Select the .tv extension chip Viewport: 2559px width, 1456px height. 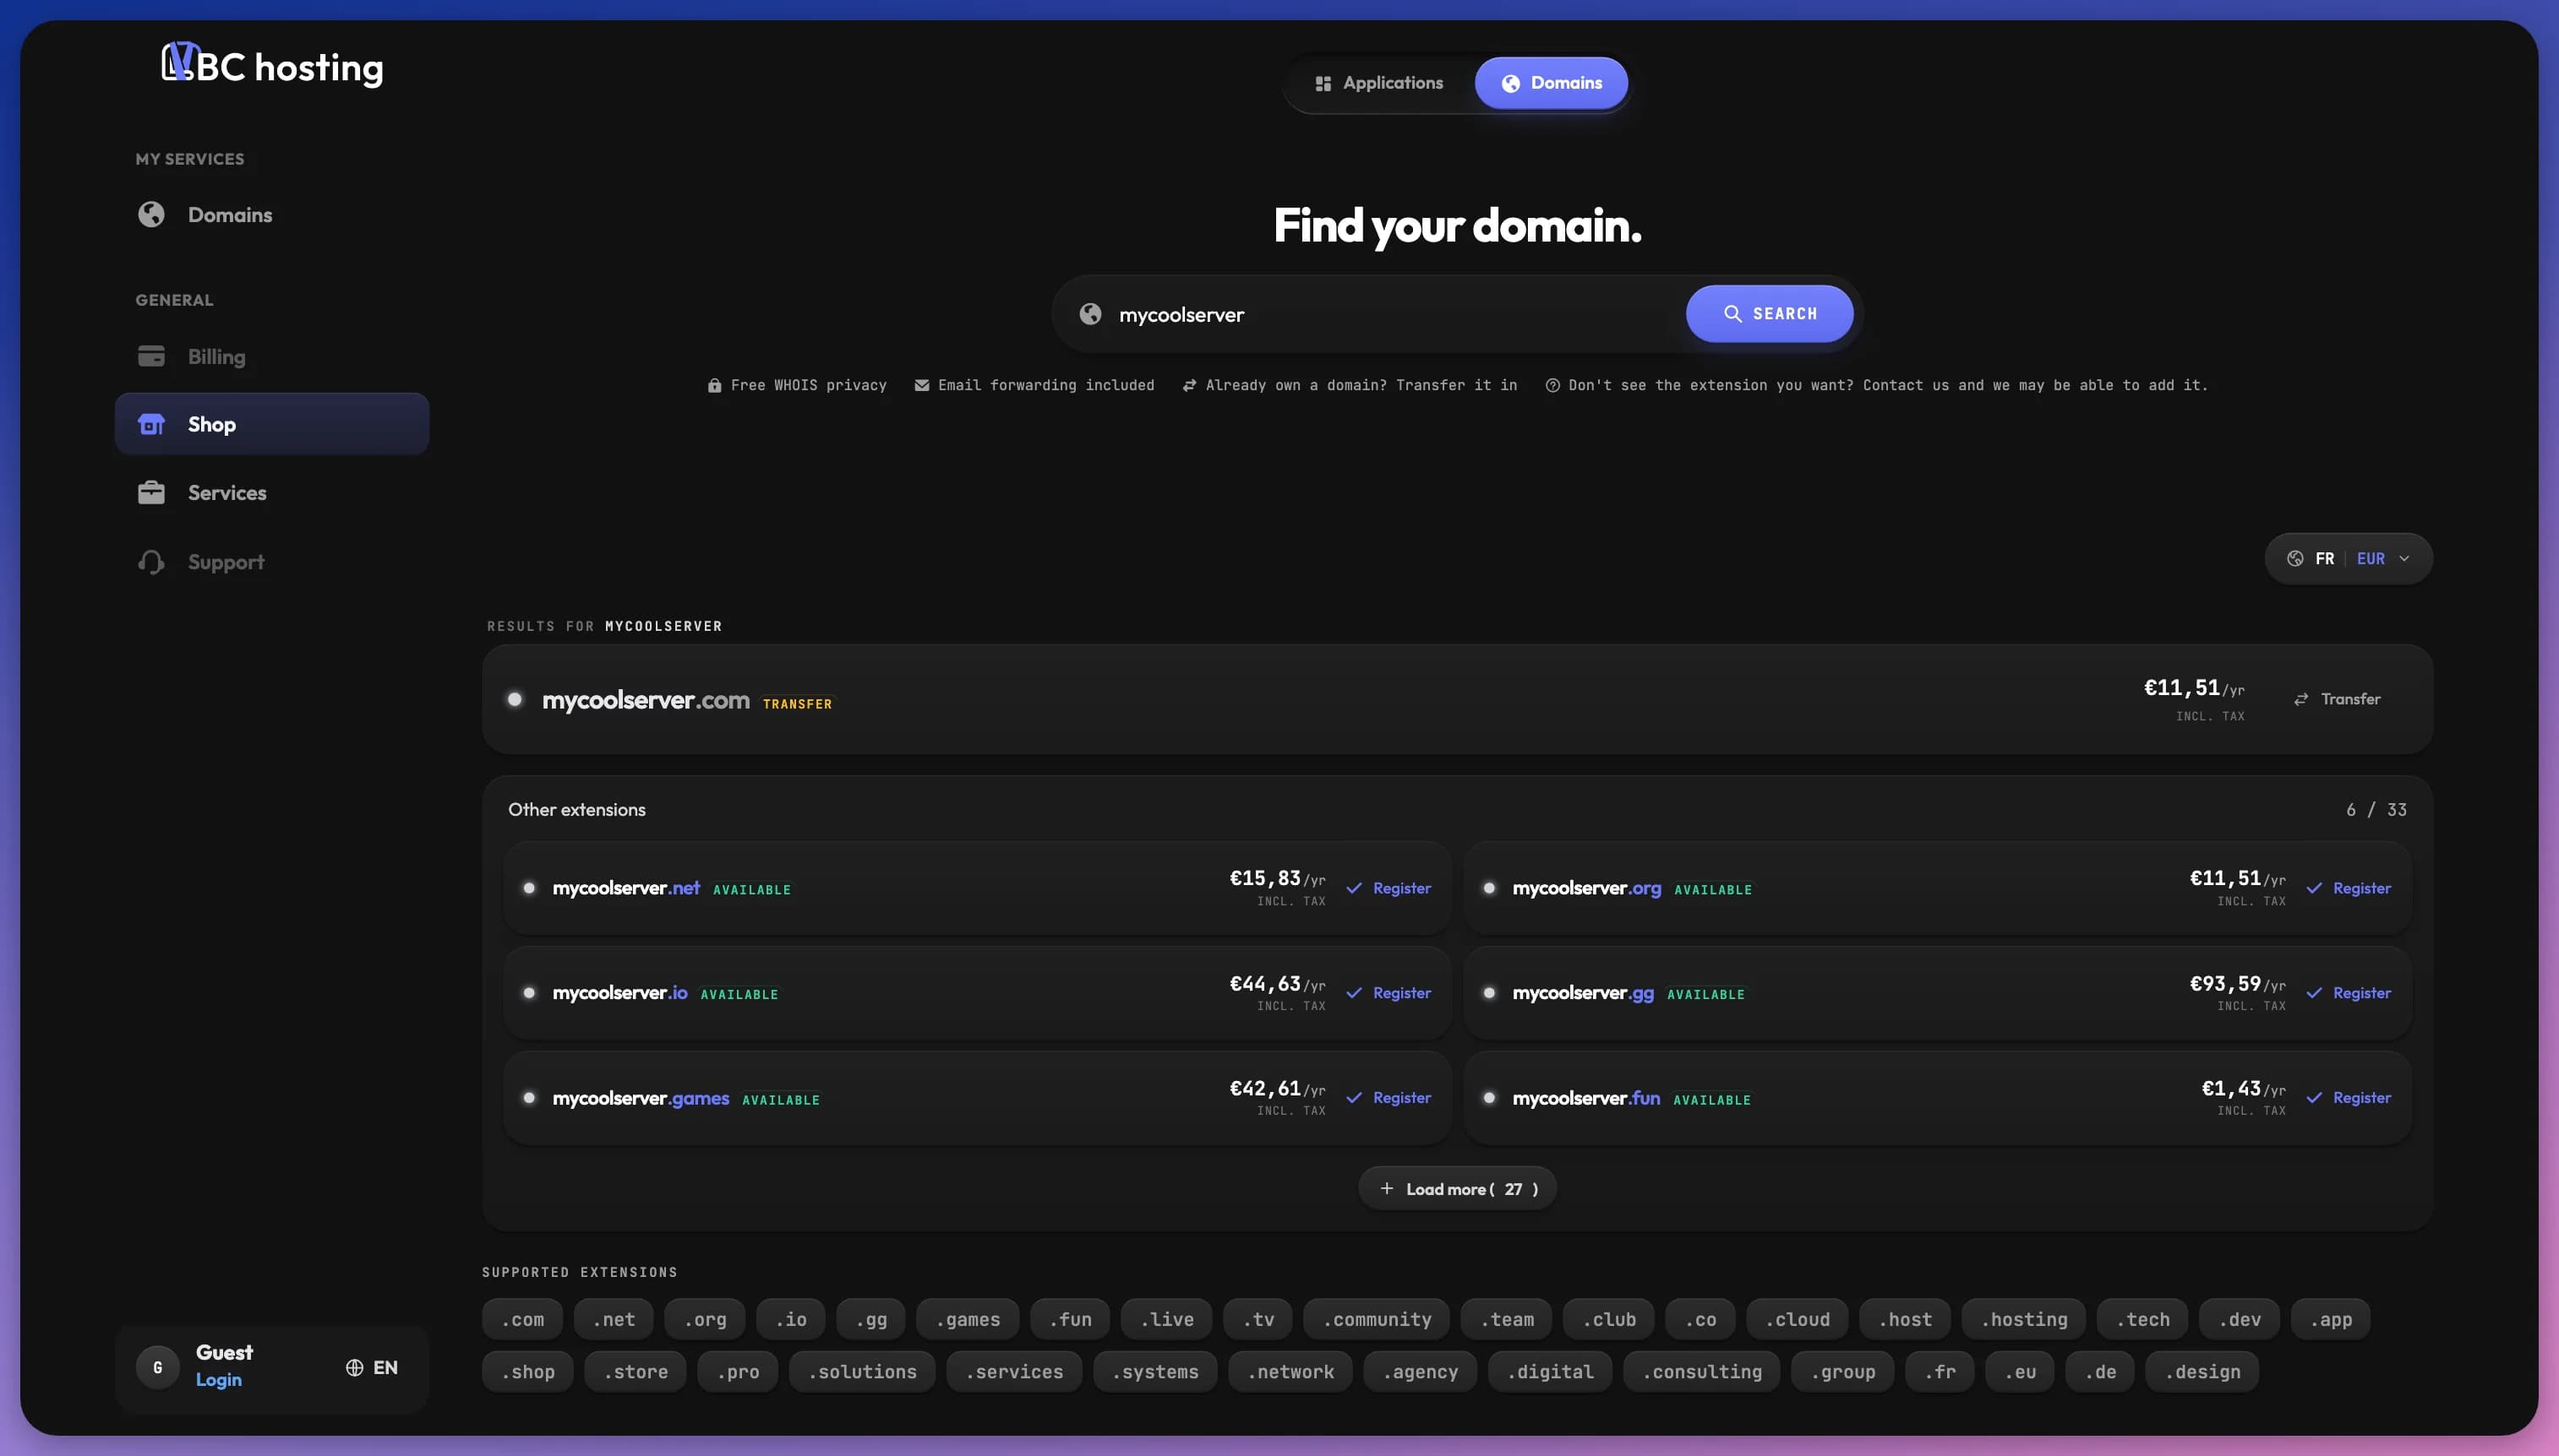[x=1258, y=1320]
